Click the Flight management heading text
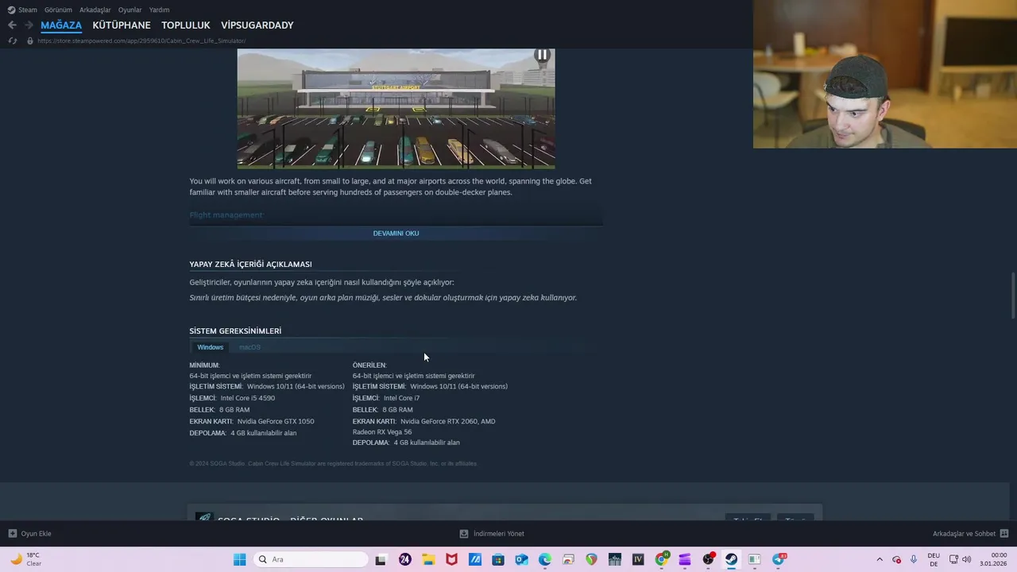The image size is (1017, 572). [226, 214]
